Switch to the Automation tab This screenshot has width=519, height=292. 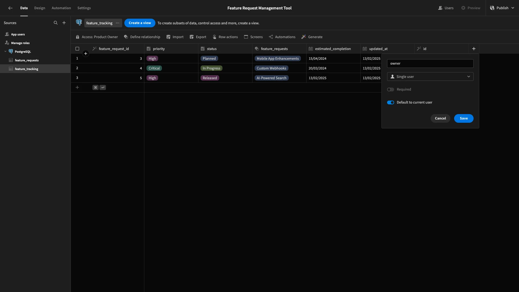61,8
